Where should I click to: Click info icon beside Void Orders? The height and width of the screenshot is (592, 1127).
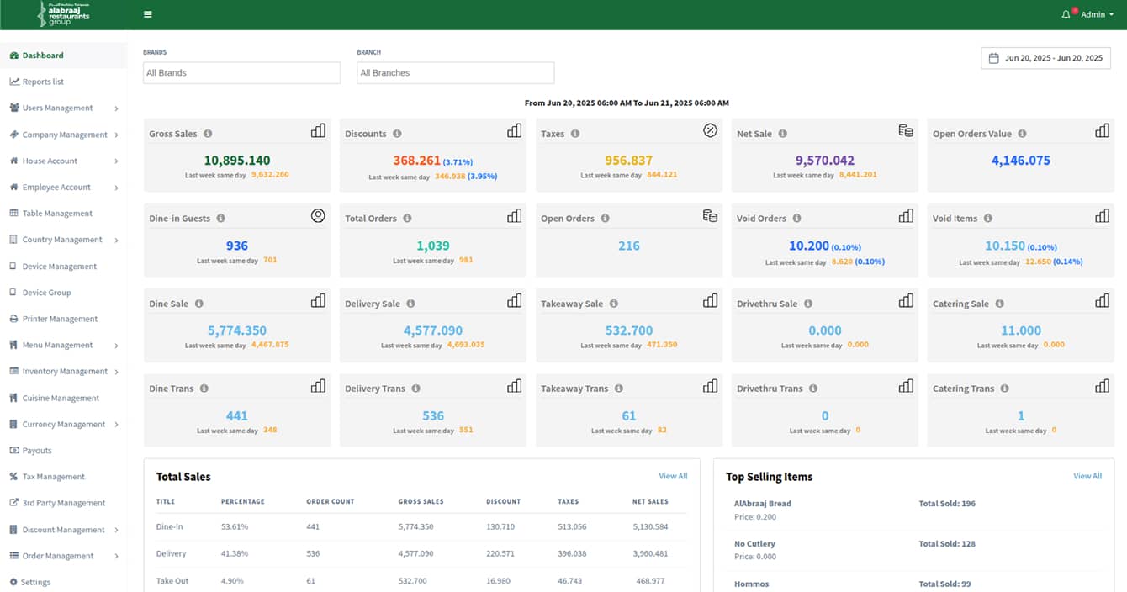pos(797,219)
